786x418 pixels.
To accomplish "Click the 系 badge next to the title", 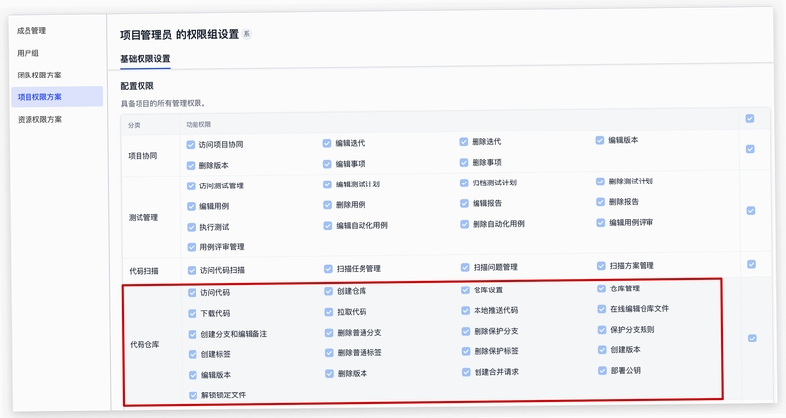I will point(247,34).
